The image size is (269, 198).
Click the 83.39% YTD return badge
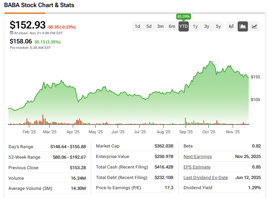click(184, 16)
